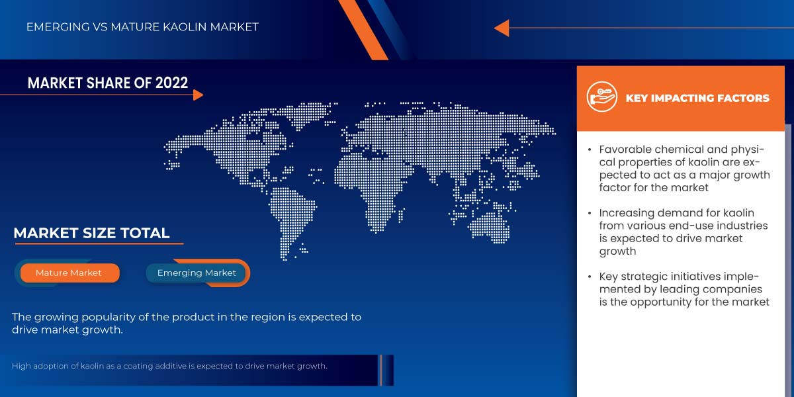
Task: Click the footer text on kaolin coating additive
Action: [x=170, y=366]
